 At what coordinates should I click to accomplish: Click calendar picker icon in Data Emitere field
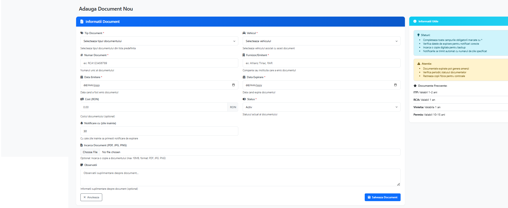(233, 85)
